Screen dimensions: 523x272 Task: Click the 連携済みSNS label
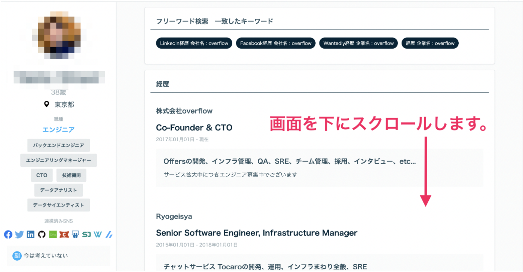pyautogui.click(x=58, y=221)
